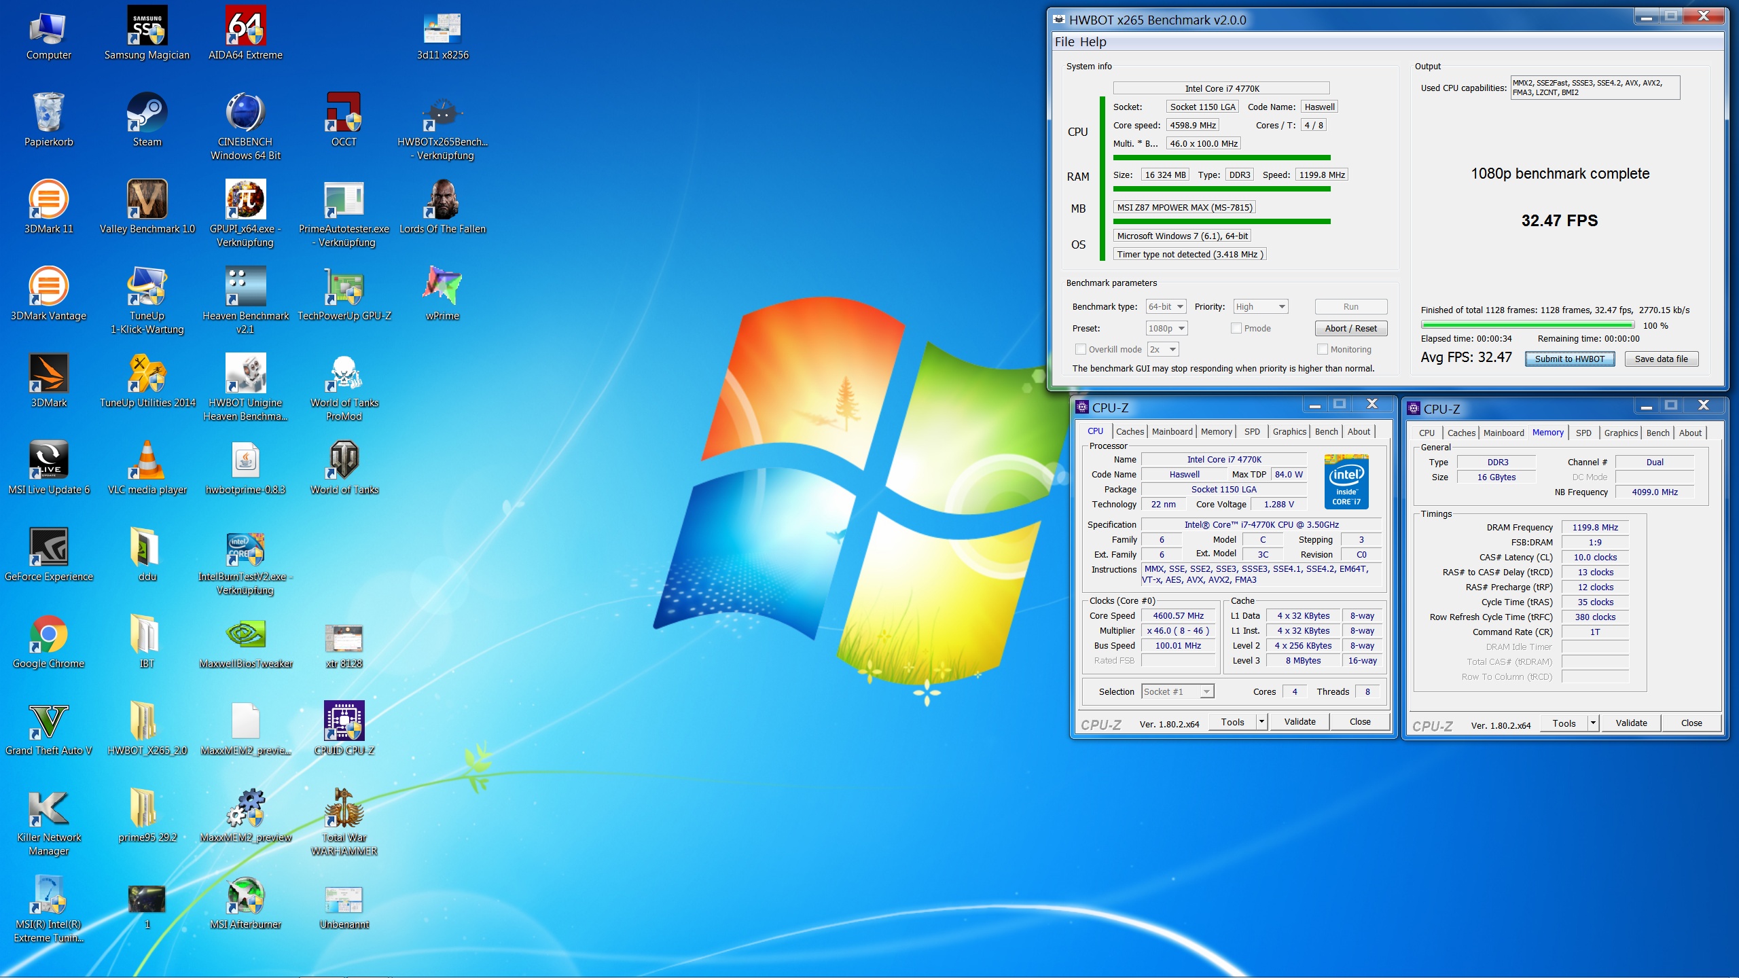Click the GeForce Experience desktop icon
This screenshot has height=978, width=1739.
48,555
